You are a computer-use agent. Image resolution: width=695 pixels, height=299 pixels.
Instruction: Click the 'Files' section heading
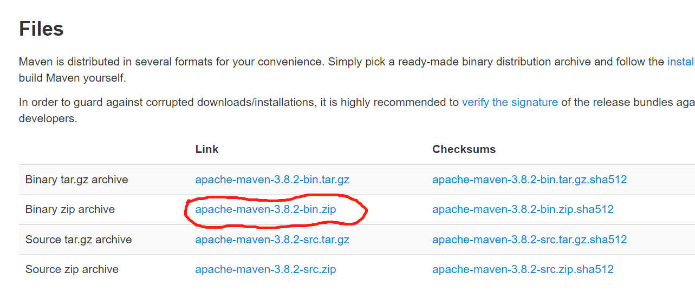[41, 29]
